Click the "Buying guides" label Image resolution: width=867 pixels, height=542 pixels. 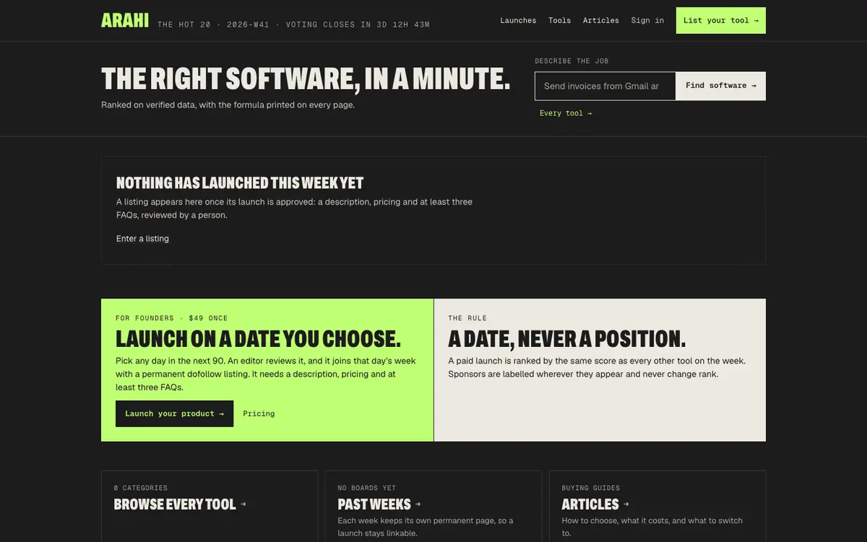tap(591, 488)
